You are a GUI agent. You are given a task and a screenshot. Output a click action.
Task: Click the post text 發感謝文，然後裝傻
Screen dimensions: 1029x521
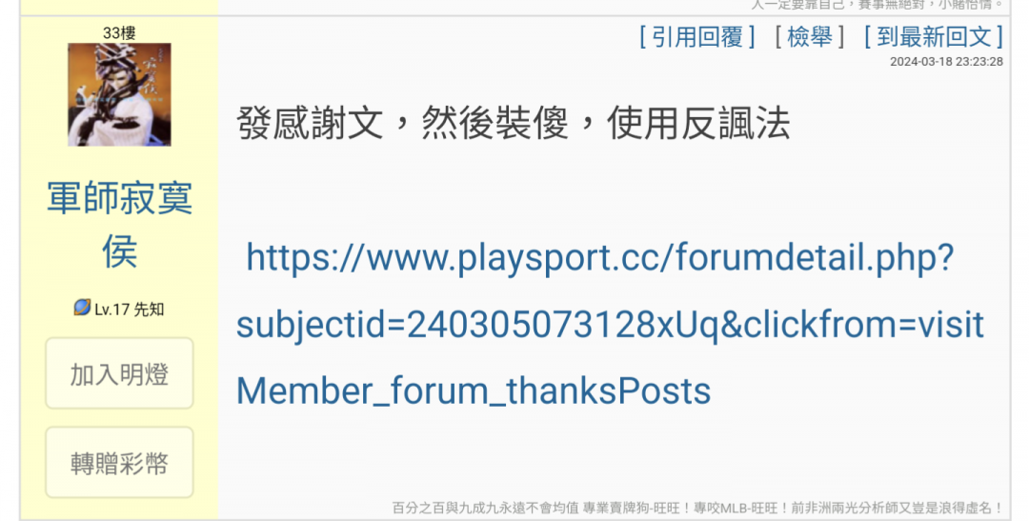(402, 124)
